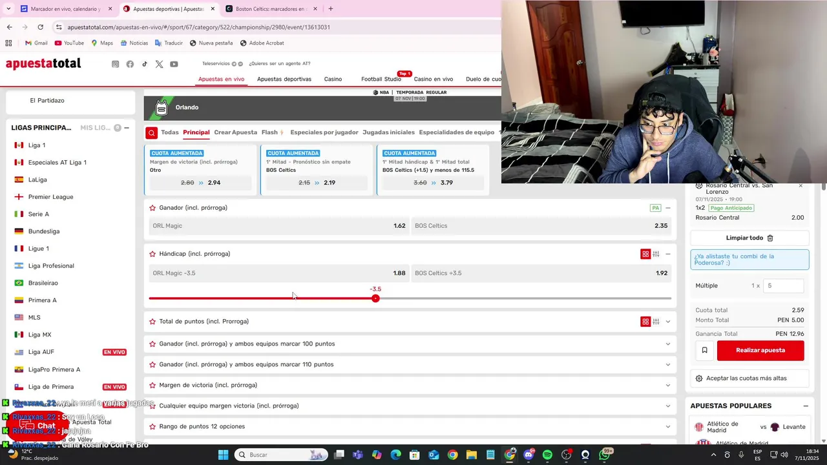Click the bookmark icon beside Realizar apuesta
Viewport: 827px width, 465px height.
click(704, 350)
